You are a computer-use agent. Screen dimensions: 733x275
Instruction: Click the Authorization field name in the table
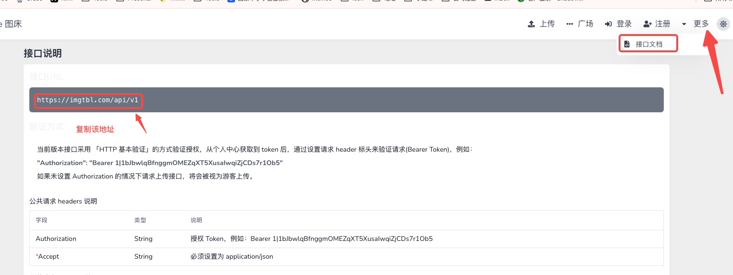pyautogui.click(x=56, y=239)
